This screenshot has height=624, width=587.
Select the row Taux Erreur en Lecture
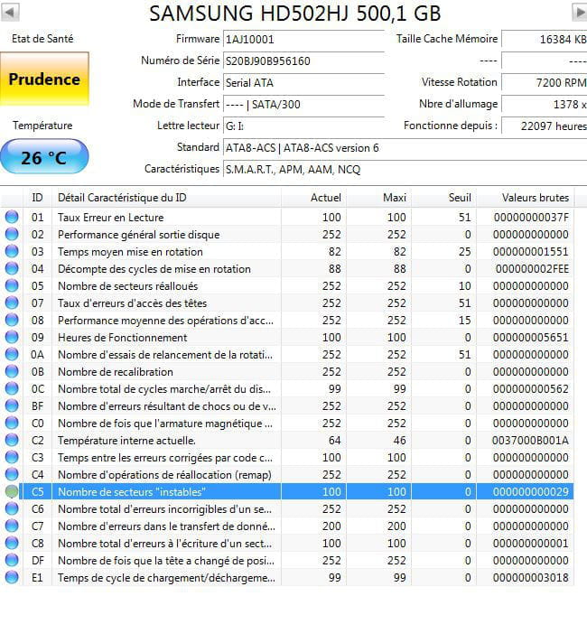pos(287,218)
